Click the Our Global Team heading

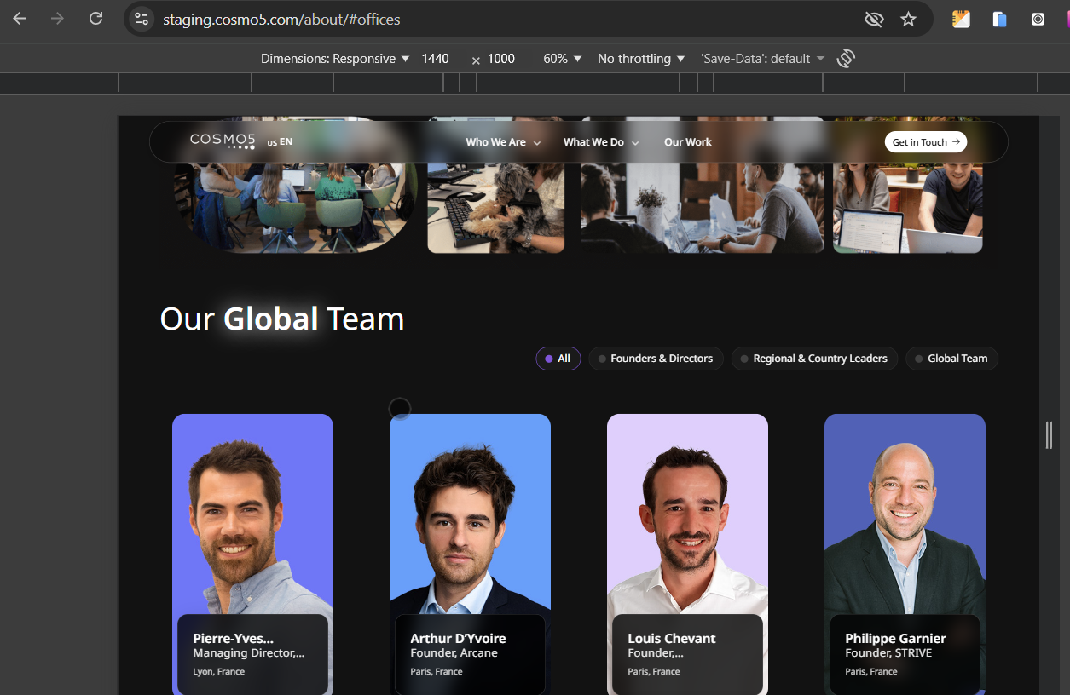pyautogui.click(x=282, y=319)
